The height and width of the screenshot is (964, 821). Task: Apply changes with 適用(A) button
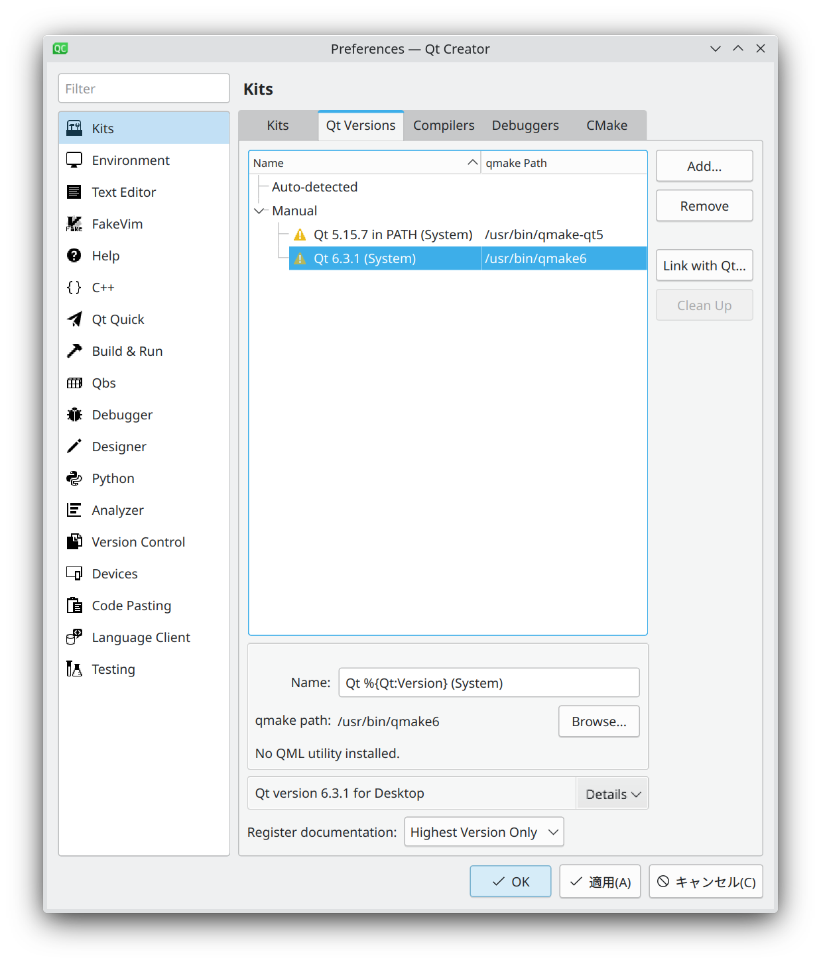(x=600, y=882)
